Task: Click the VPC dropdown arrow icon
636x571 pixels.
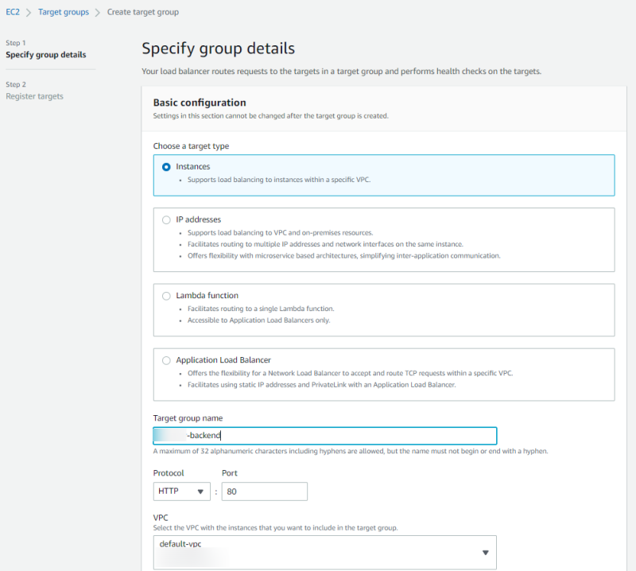Action: click(485, 553)
